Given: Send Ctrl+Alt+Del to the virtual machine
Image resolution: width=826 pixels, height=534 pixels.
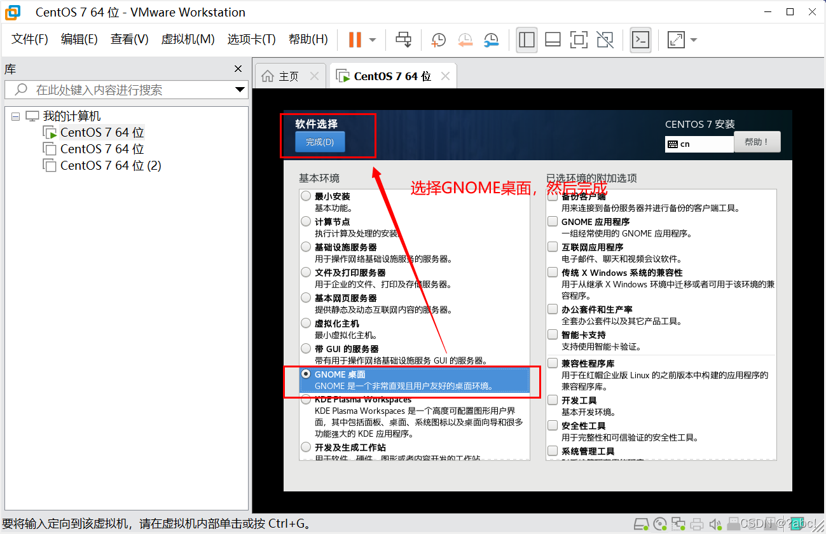Looking at the screenshot, I should (404, 39).
